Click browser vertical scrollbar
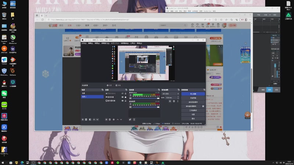This screenshot has width=294, height=165. (x=252, y=91)
